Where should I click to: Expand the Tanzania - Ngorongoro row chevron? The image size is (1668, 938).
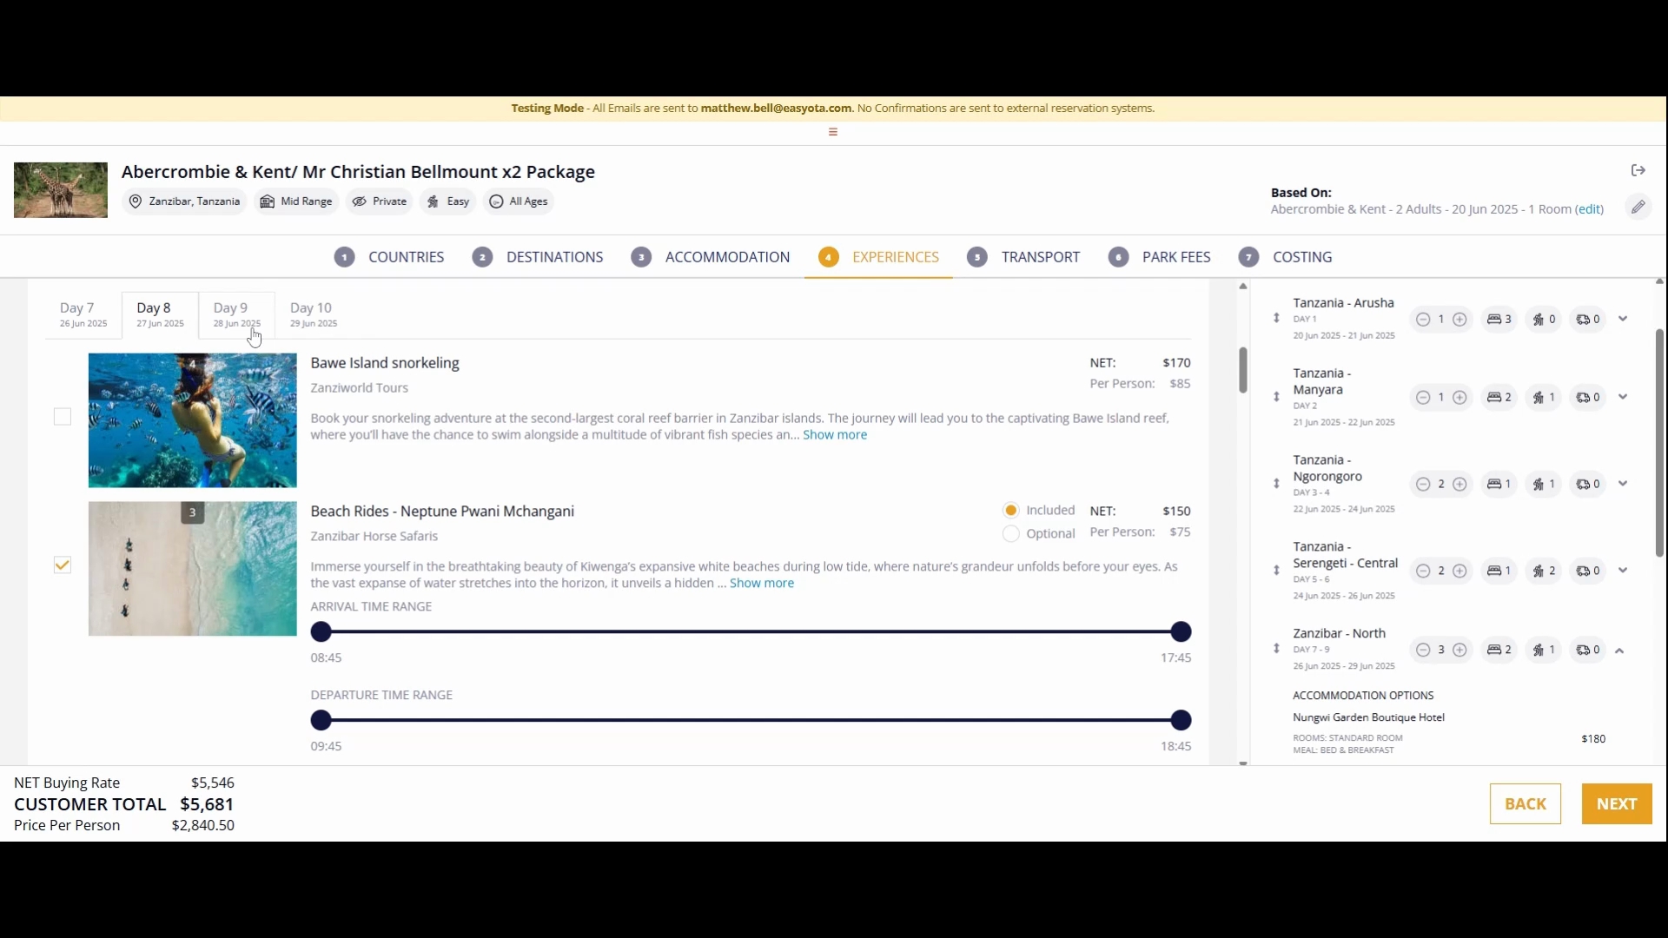pos(1622,484)
